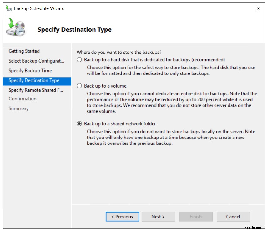Close the Backup Schedule Wizard window
The width and height of the screenshot is (267, 231).
[x=258, y=8]
